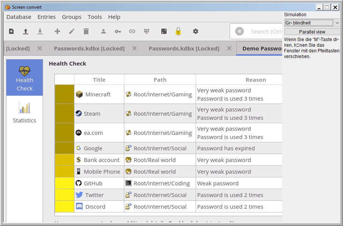Click the gaming group icon in ea.com row
The width and height of the screenshot is (343, 226).
128,133
